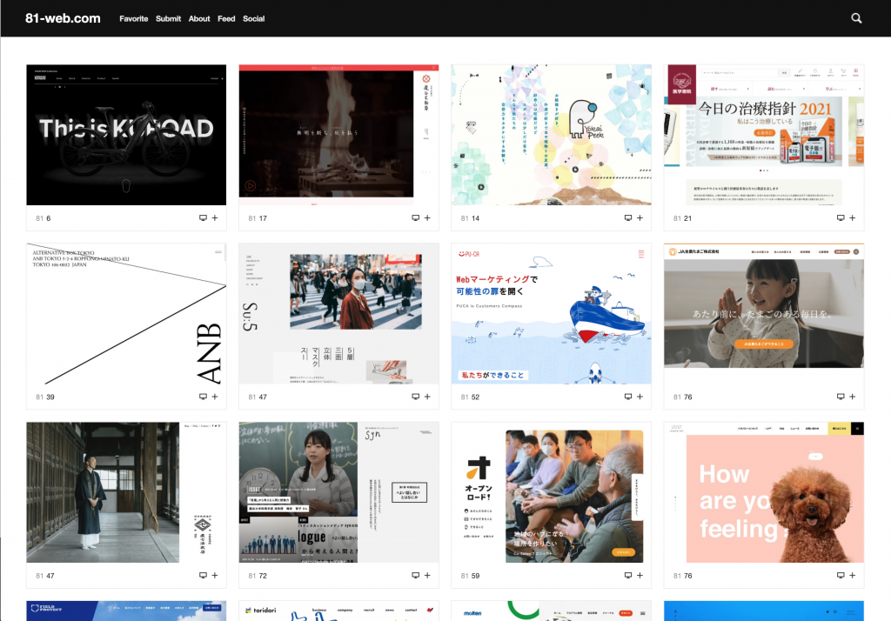Click the plus icon under the Yokai Peek card
Screen dimensions: 891x621
coord(640,218)
